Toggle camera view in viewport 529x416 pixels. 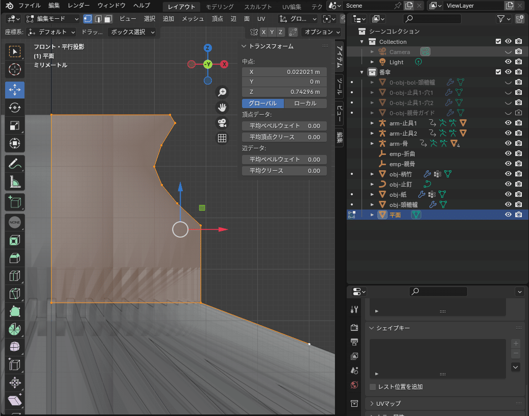point(222,123)
